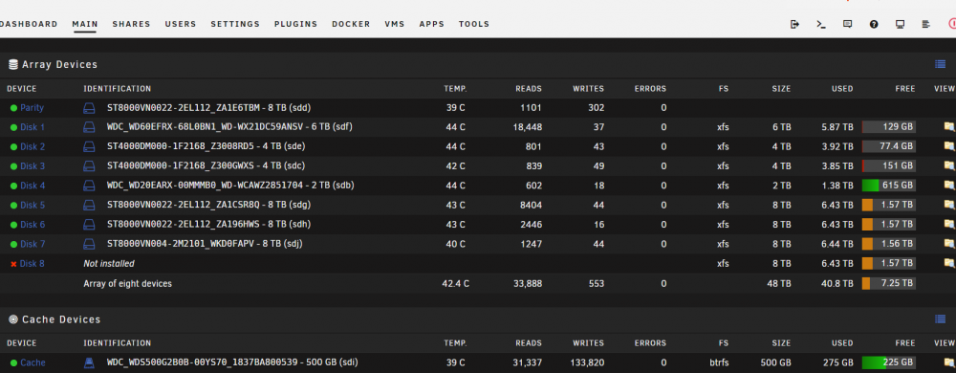Image resolution: width=956 pixels, height=373 pixels.
Task: Open Disk 7 settings link
Action: click(33, 245)
